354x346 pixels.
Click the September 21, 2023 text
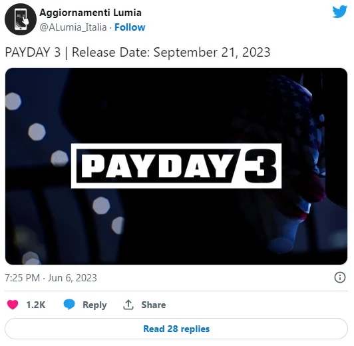tap(212, 53)
